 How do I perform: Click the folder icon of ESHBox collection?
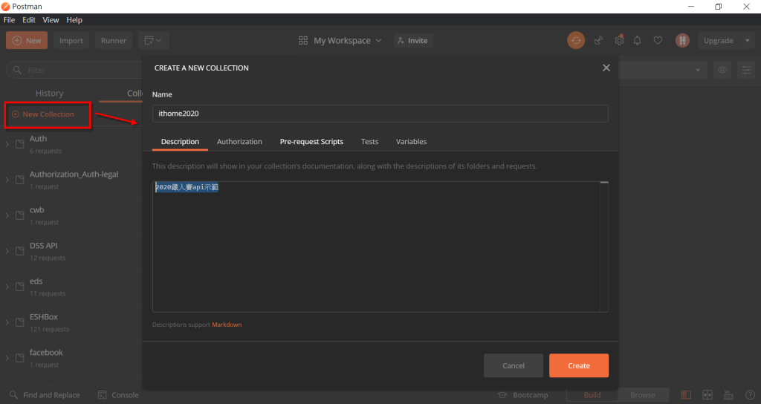(20, 322)
